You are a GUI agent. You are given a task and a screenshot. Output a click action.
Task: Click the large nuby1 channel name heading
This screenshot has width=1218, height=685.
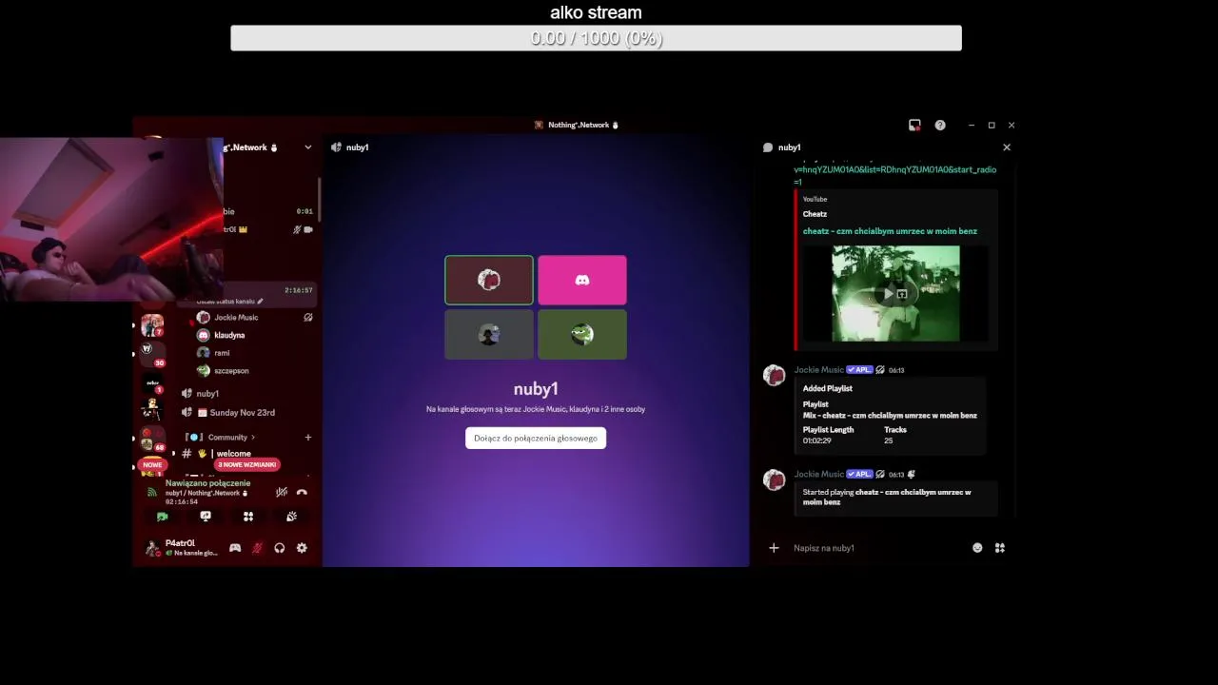(536, 389)
